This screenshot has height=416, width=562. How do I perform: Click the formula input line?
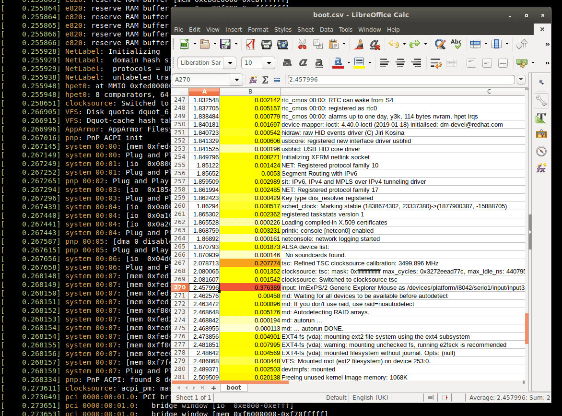point(401,80)
